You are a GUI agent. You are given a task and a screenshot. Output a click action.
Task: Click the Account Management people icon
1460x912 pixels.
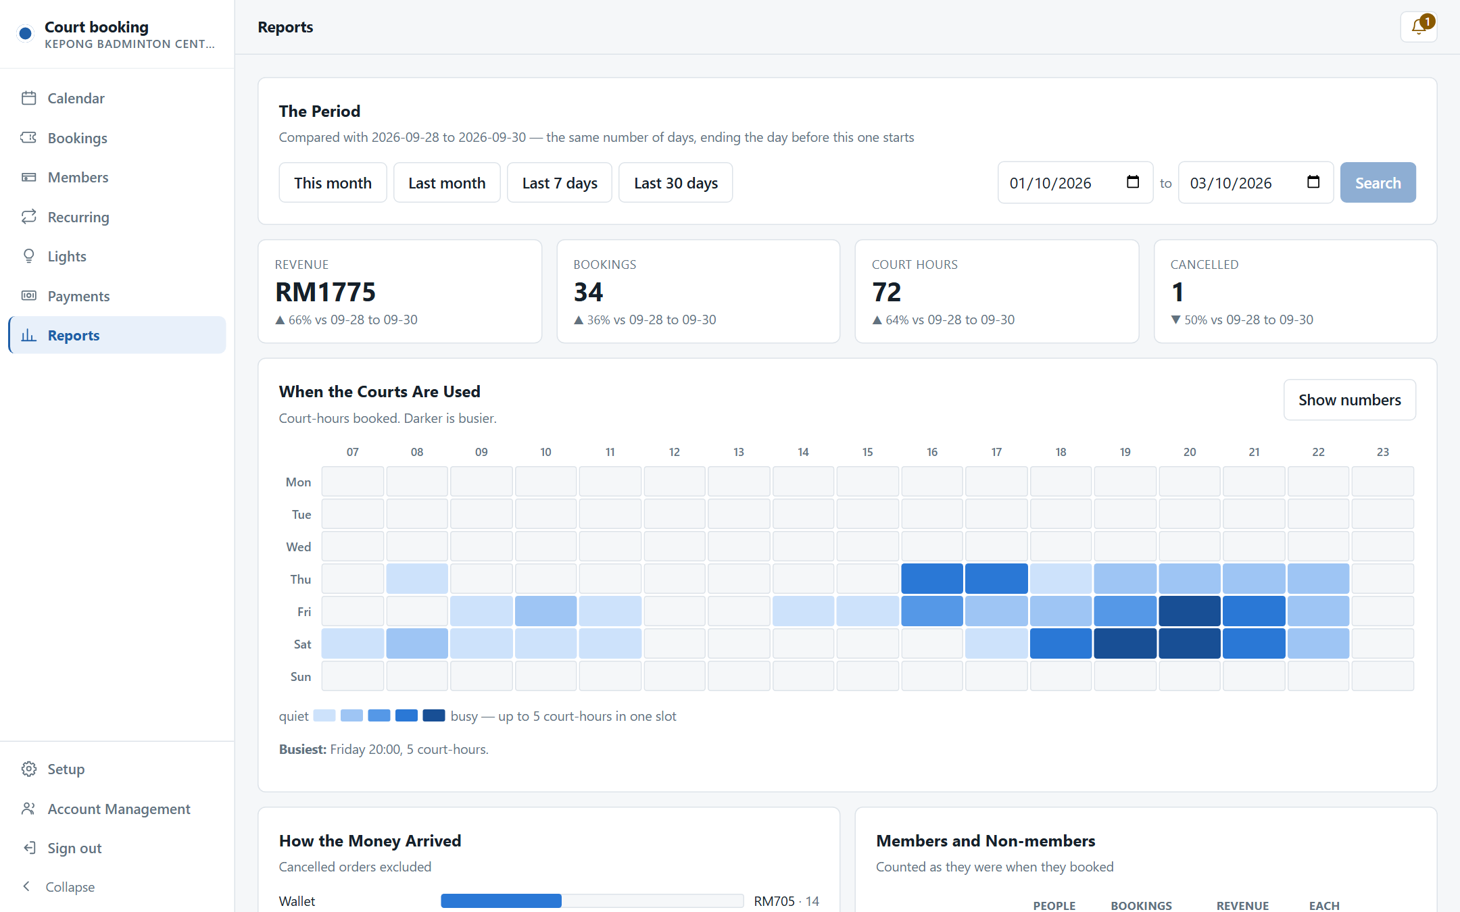coord(28,809)
